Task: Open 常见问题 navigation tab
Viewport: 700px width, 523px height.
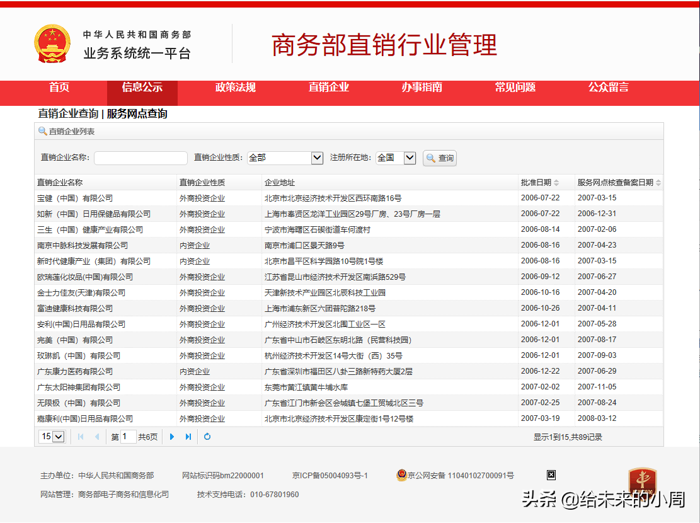Action: (515, 88)
